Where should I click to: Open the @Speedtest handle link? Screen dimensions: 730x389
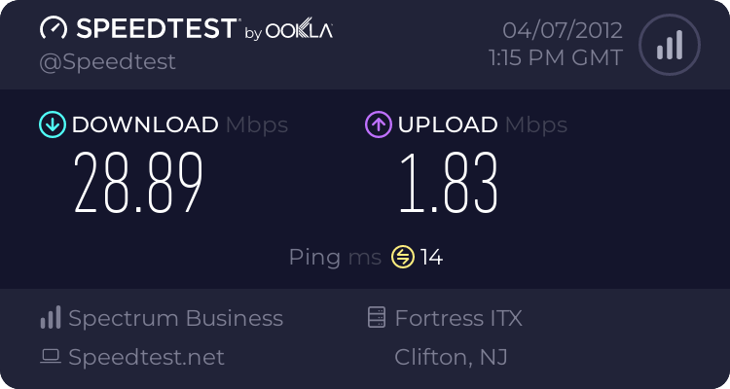107,62
